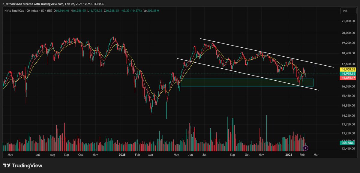Click the 13,750.00 price axis label
This screenshot has width=360, height=173.
click(x=348, y=124)
